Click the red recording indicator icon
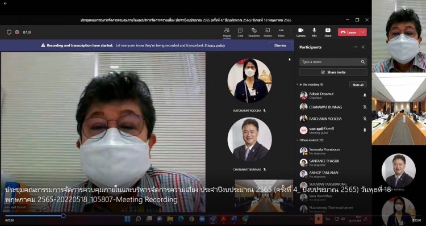 (17, 32)
